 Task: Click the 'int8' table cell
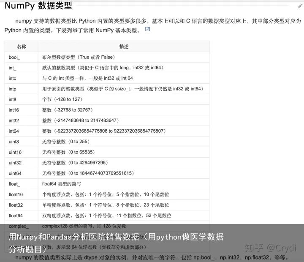[22, 100]
